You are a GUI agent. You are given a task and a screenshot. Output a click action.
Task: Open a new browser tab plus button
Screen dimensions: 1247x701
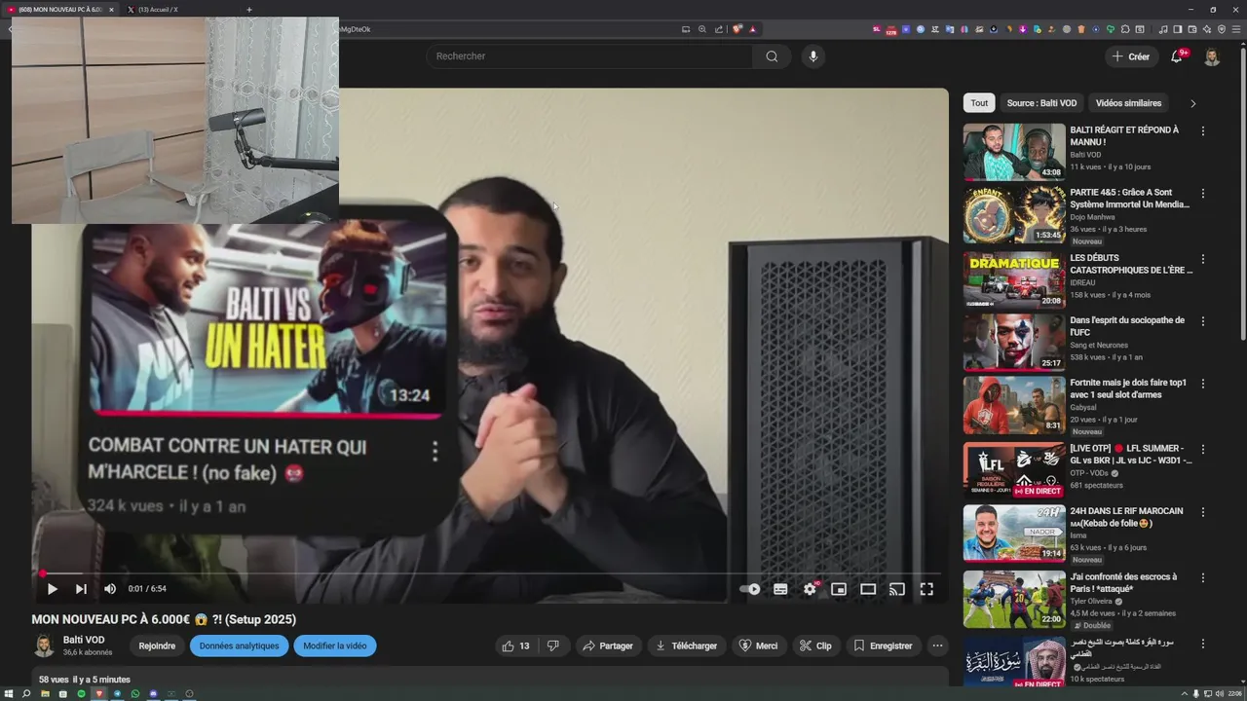249,10
